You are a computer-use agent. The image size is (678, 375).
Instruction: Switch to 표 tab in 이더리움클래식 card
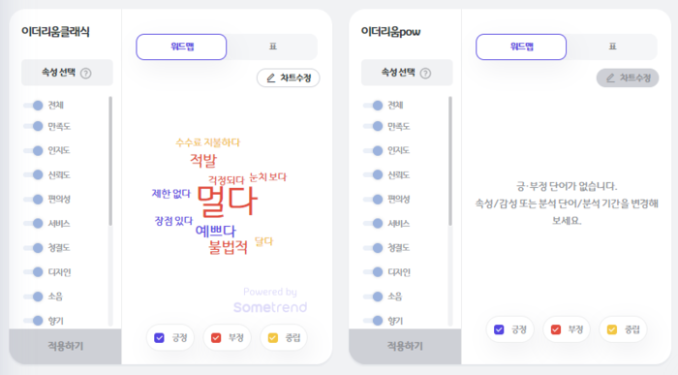(272, 47)
